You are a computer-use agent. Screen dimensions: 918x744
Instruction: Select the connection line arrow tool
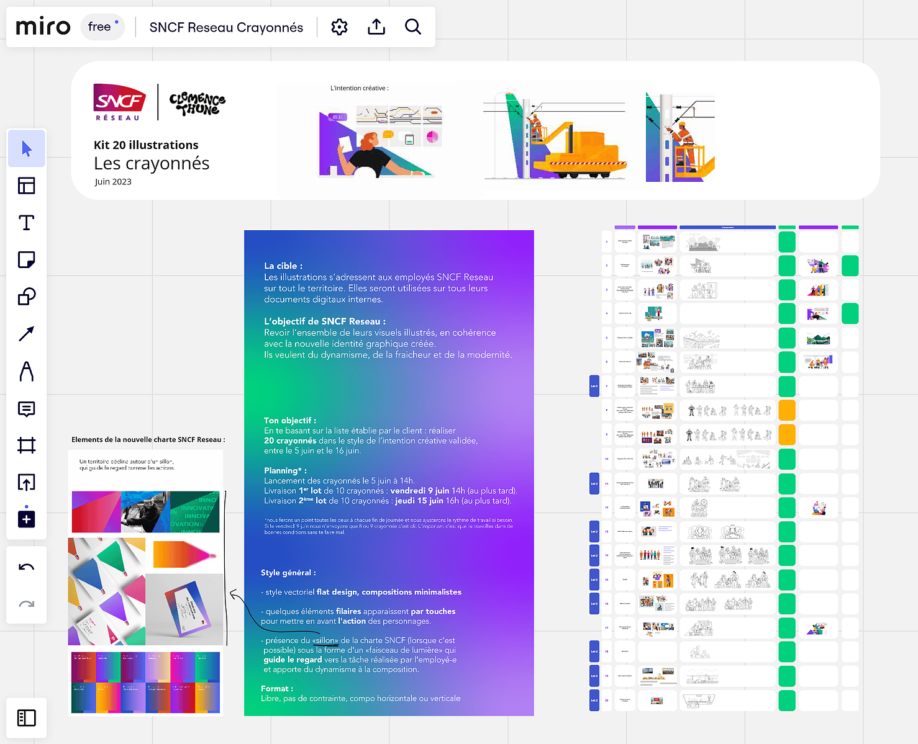[26, 334]
